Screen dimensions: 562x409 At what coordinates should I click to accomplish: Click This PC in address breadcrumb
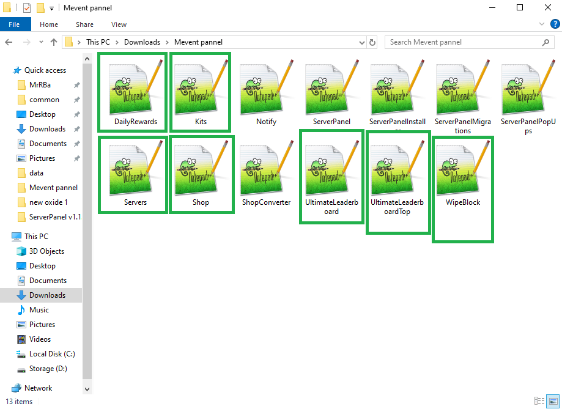(98, 42)
